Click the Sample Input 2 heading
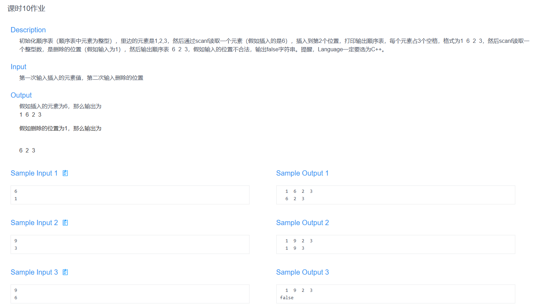Screen dimensions: 548x308 34,223
